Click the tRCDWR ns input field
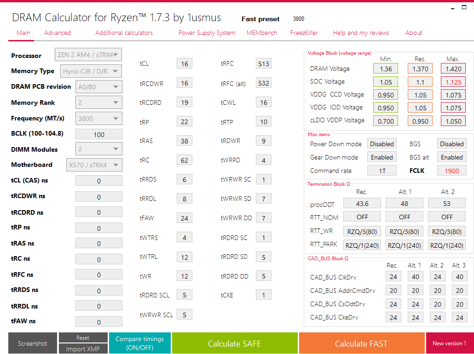 pos(99,197)
